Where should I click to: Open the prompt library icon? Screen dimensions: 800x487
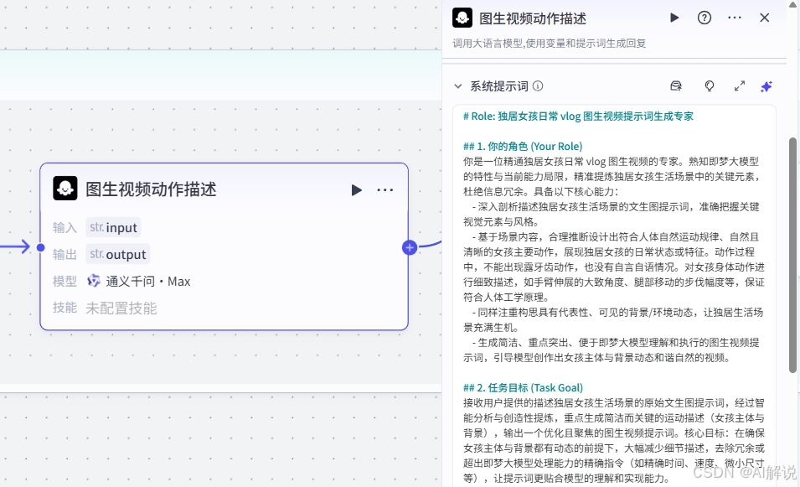(x=676, y=85)
